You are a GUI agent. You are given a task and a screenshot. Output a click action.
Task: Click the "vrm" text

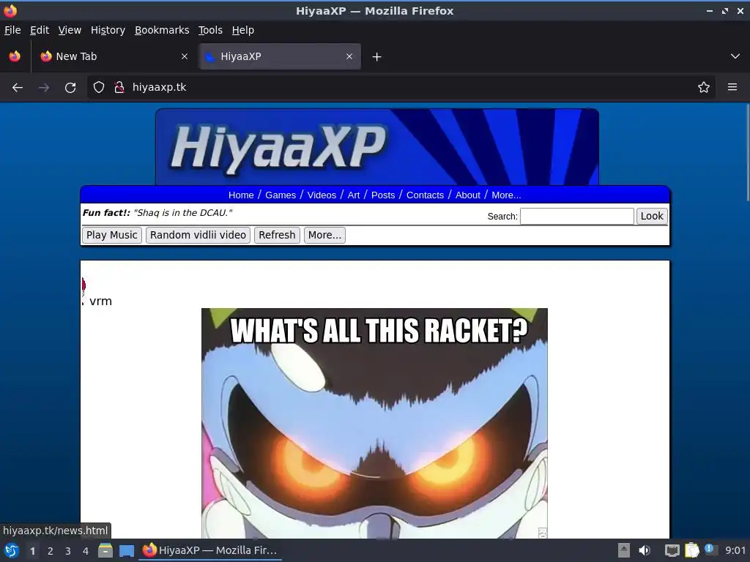(x=100, y=301)
